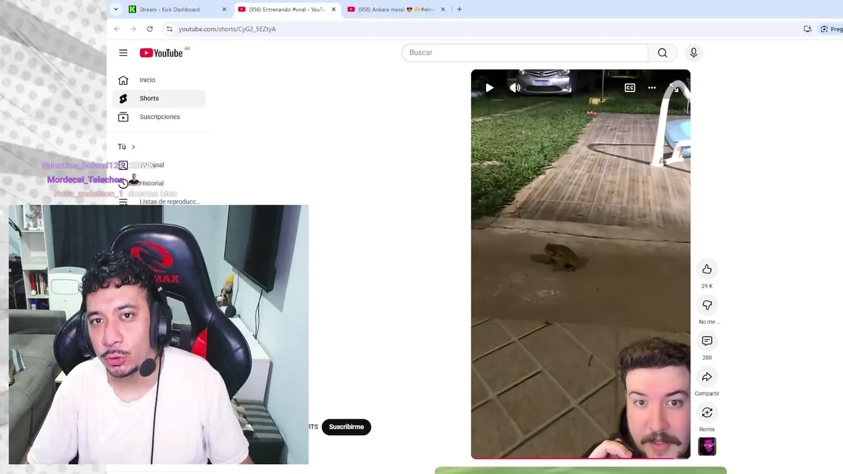843x474 pixels.
Task: Switch to the Entrenando #viral tab
Action: (286, 9)
